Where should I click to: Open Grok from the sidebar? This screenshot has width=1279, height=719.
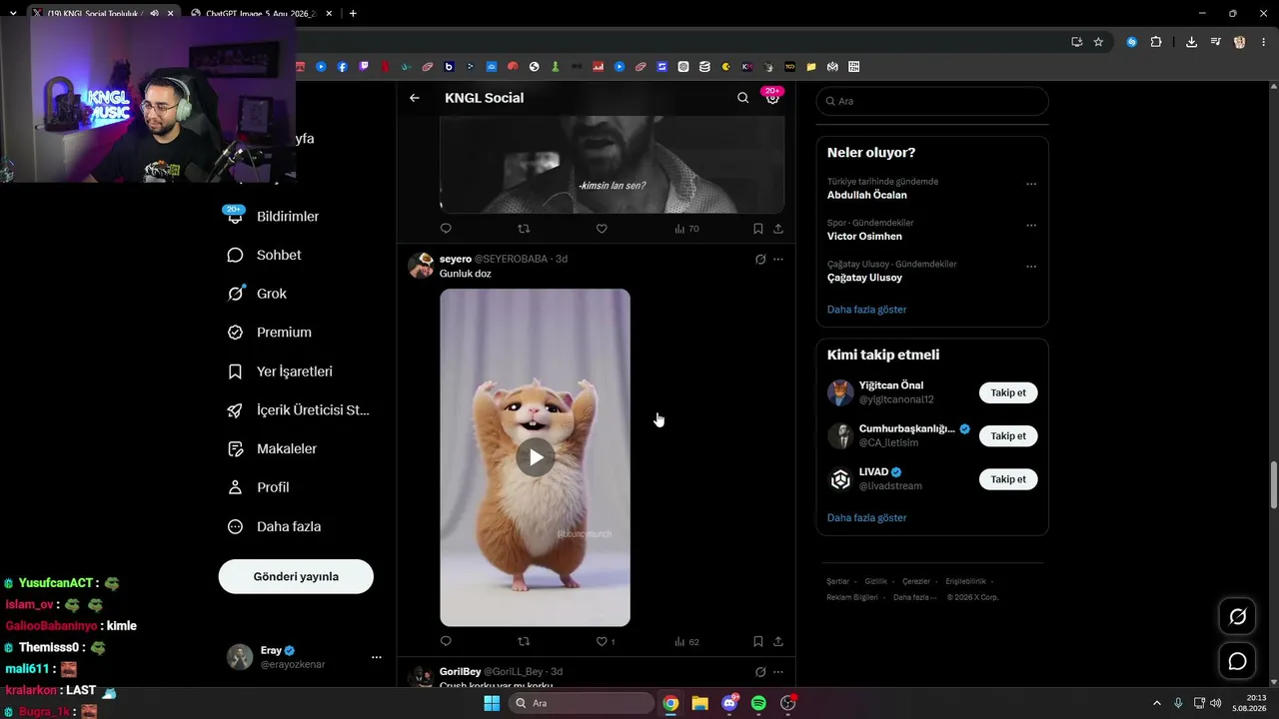point(258,294)
